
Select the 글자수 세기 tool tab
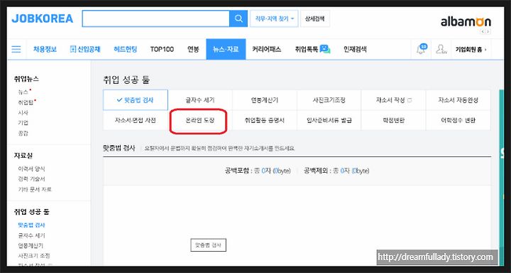200,100
